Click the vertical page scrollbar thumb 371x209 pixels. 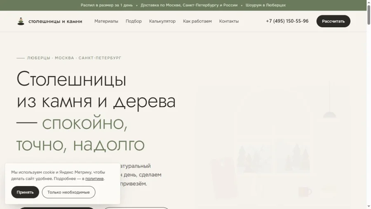click(x=369, y=15)
